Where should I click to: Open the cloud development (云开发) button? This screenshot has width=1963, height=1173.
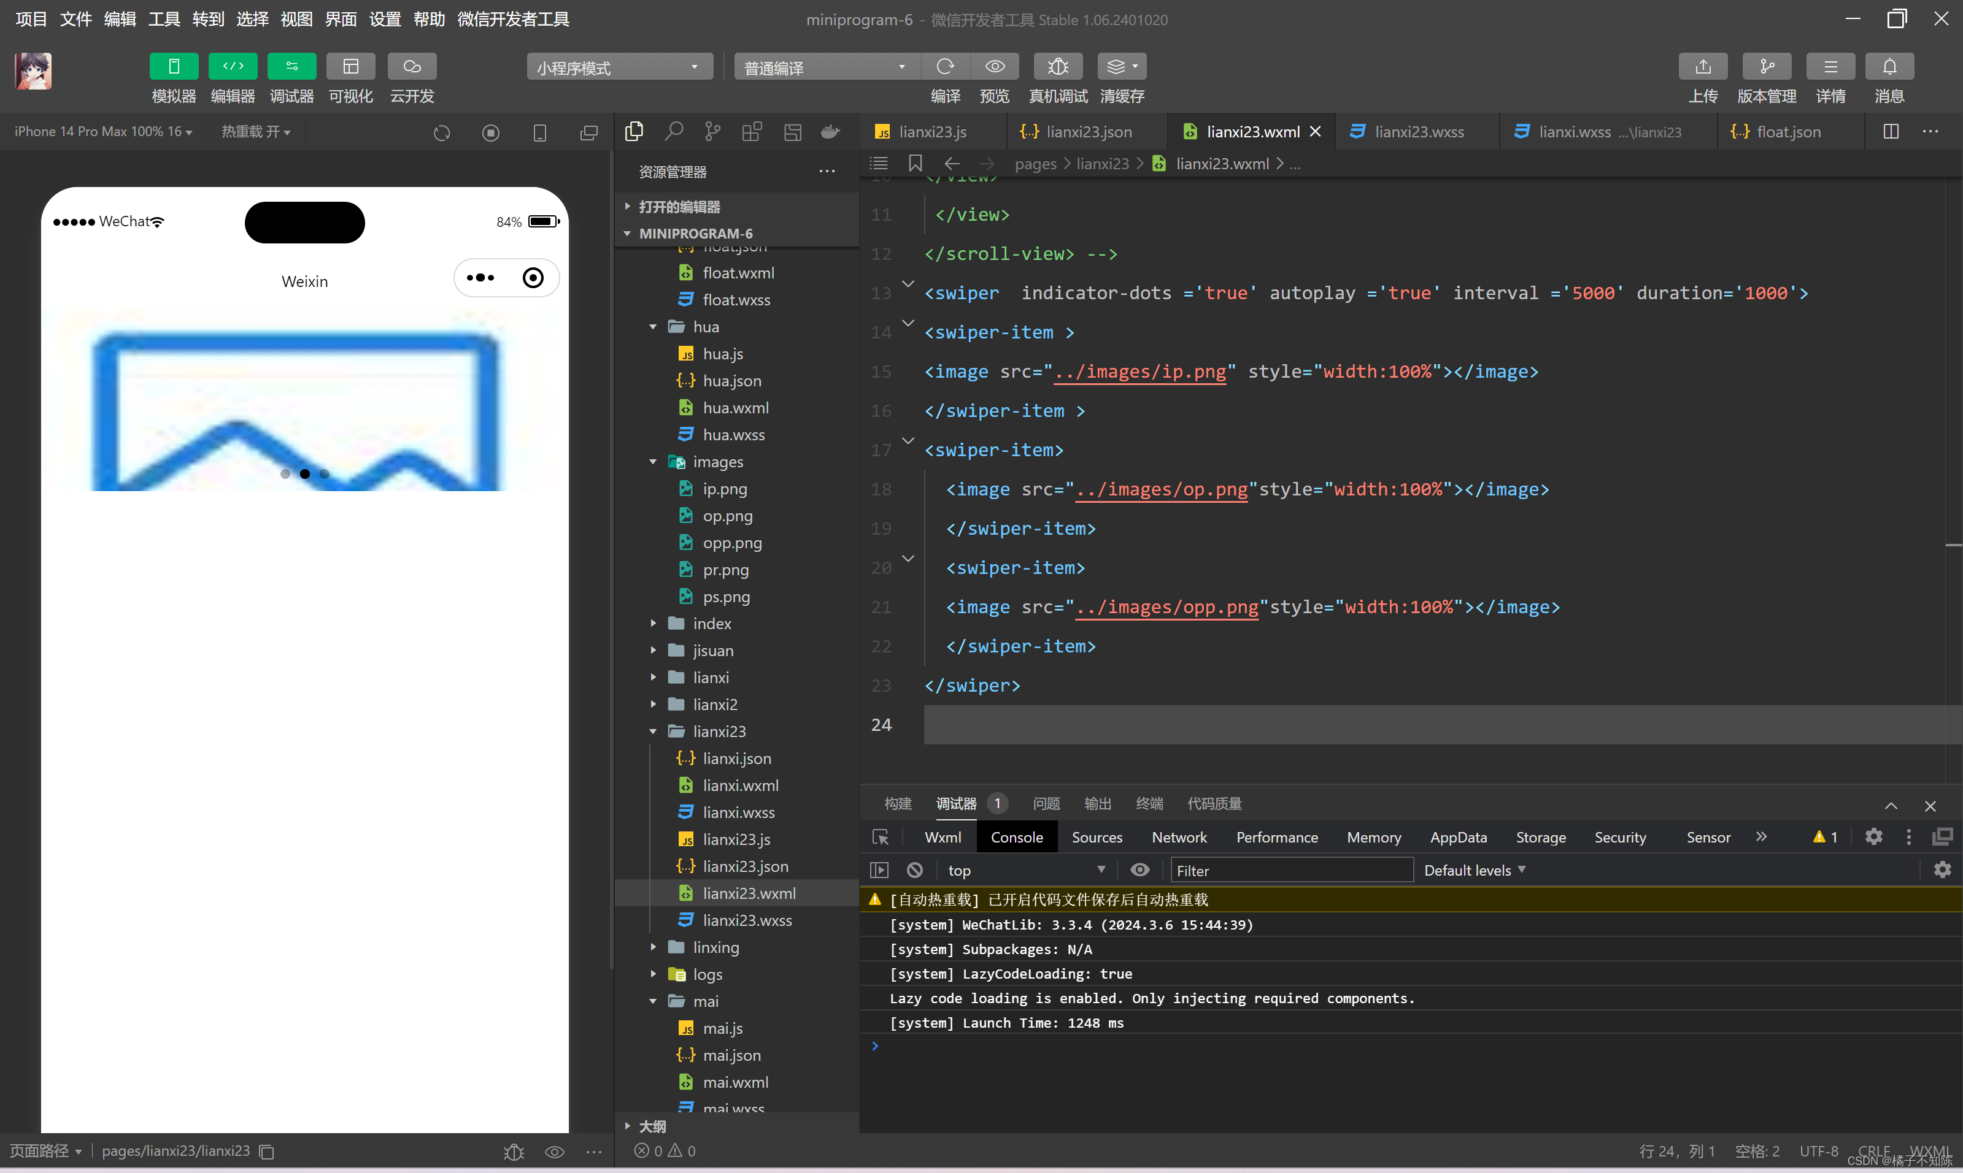pos(412,66)
